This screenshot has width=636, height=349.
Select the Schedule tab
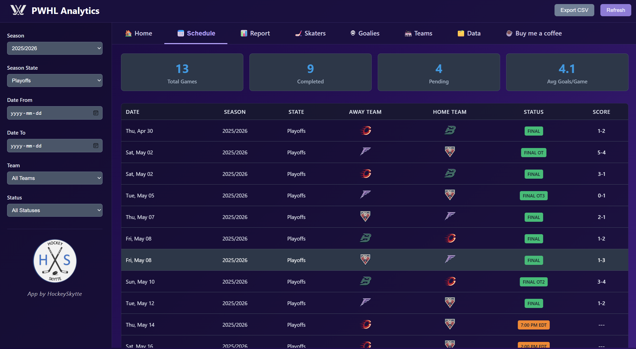196,33
